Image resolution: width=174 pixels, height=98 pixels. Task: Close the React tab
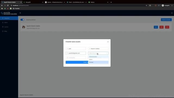(86, 2)
